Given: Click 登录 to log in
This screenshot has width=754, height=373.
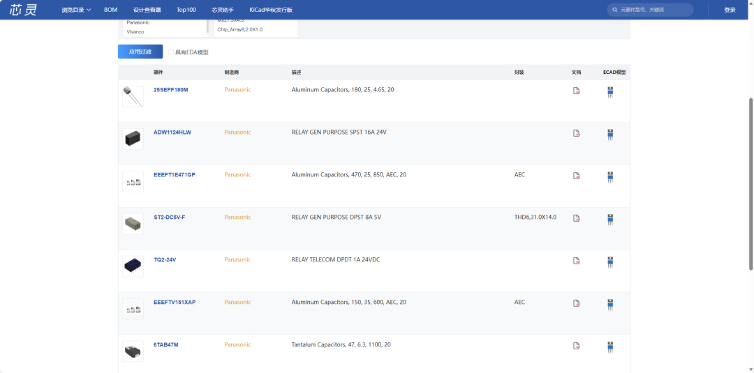Looking at the screenshot, I should tap(730, 10).
